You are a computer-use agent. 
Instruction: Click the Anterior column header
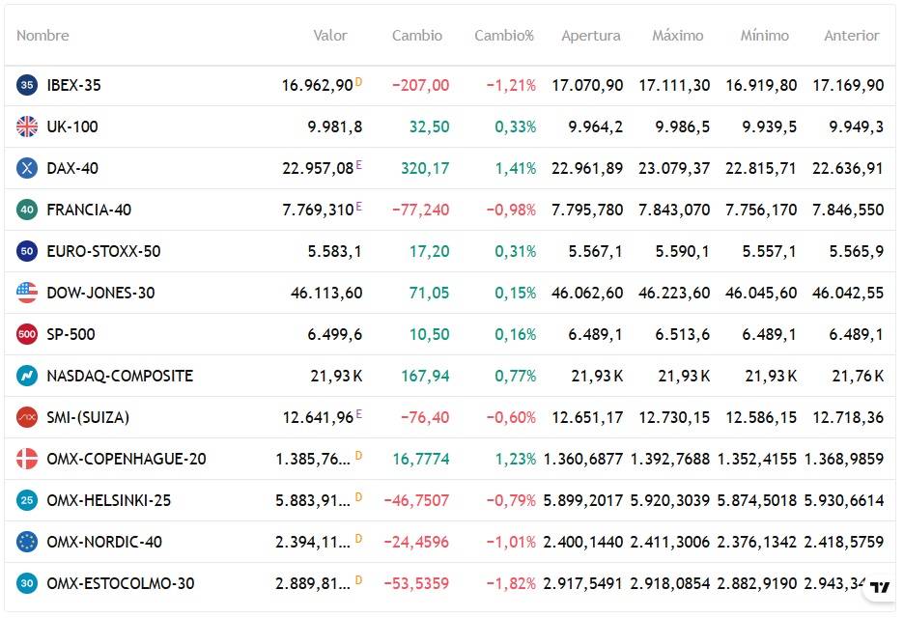(852, 36)
